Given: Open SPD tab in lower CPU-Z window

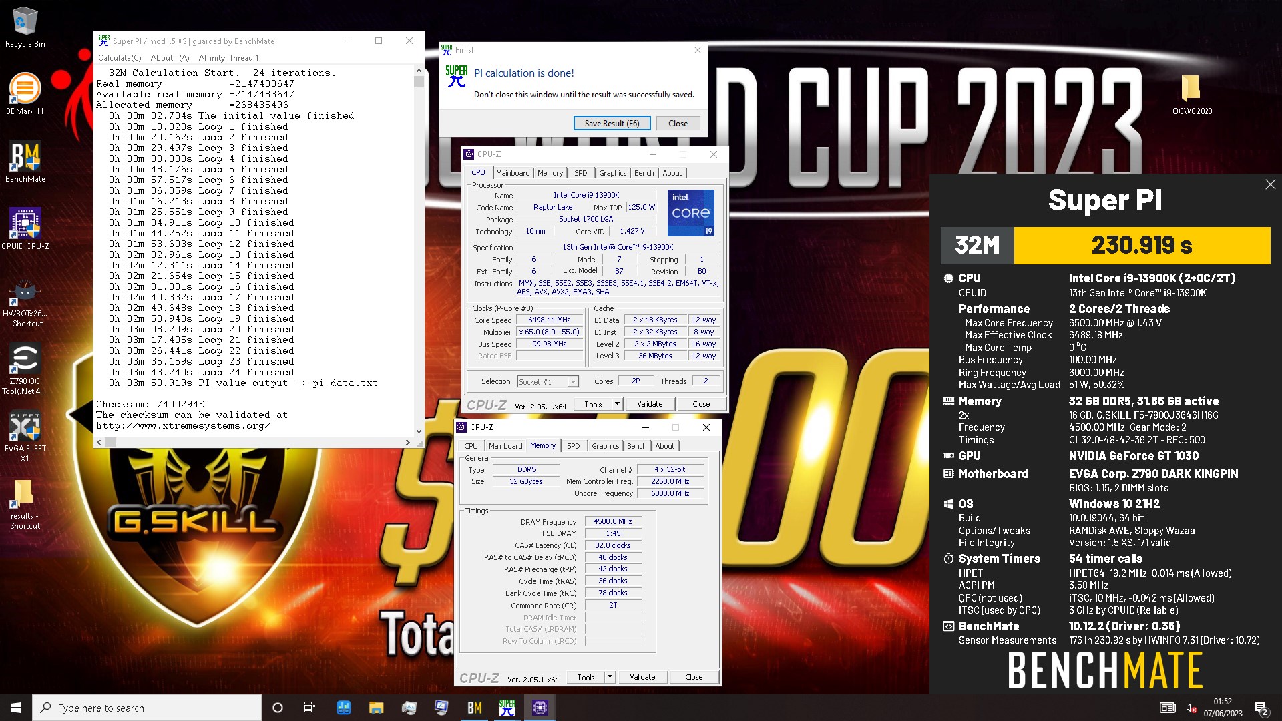Looking at the screenshot, I should click(573, 446).
